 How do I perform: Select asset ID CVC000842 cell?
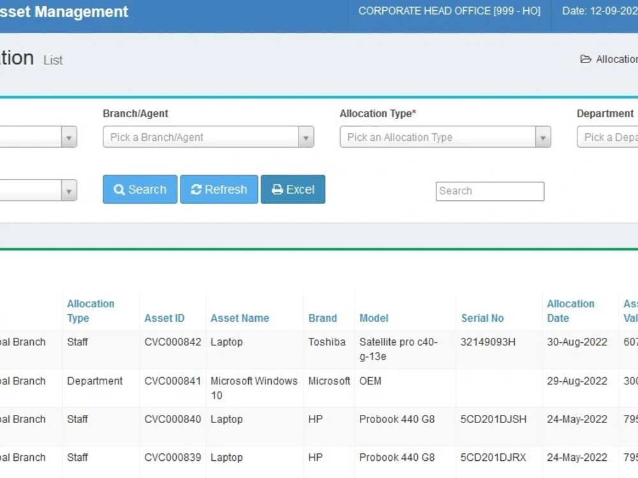(x=173, y=342)
